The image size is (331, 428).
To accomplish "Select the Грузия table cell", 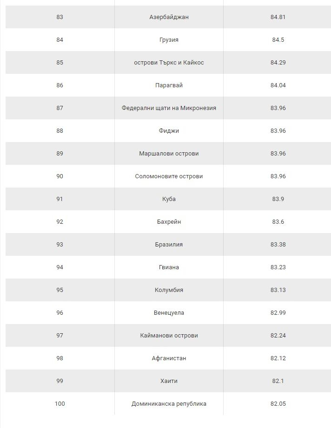I will (x=169, y=40).
